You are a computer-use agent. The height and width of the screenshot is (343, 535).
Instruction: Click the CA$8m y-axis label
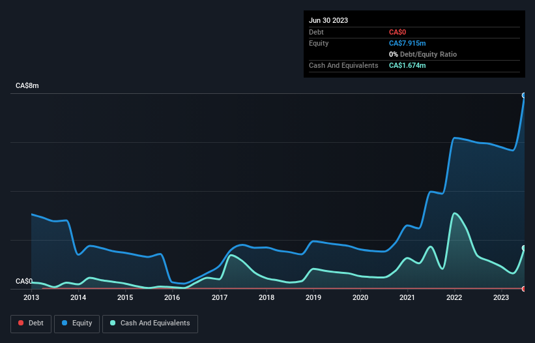tap(27, 85)
